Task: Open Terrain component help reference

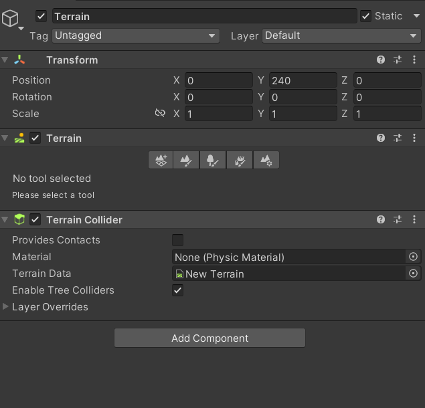Action: tap(381, 138)
